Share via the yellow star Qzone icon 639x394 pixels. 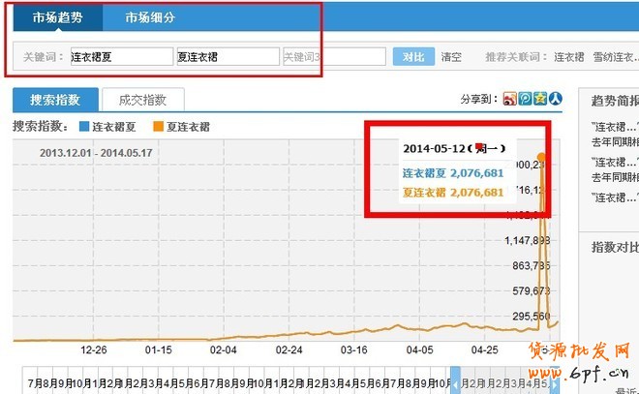[540, 98]
